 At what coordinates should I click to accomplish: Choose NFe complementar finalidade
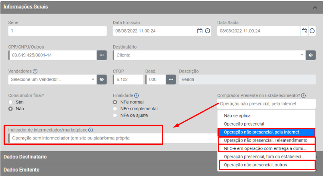115,109
